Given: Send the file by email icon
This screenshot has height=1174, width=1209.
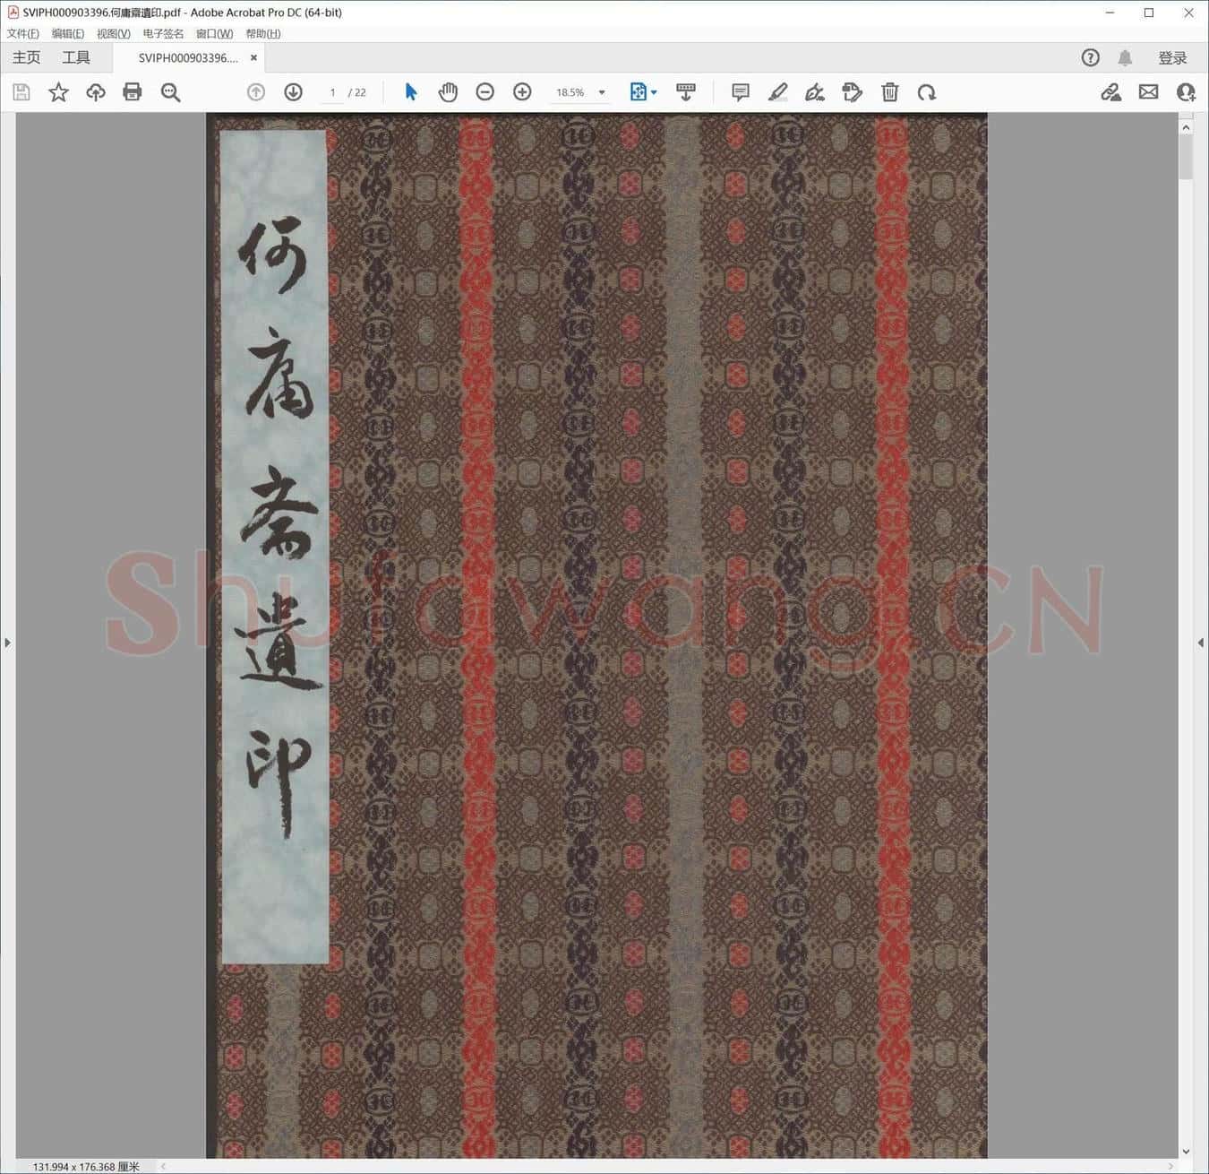Looking at the screenshot, I should (x=1148, y=92).
